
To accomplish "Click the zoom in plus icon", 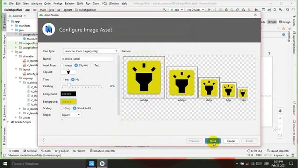I will coord(280,118).
